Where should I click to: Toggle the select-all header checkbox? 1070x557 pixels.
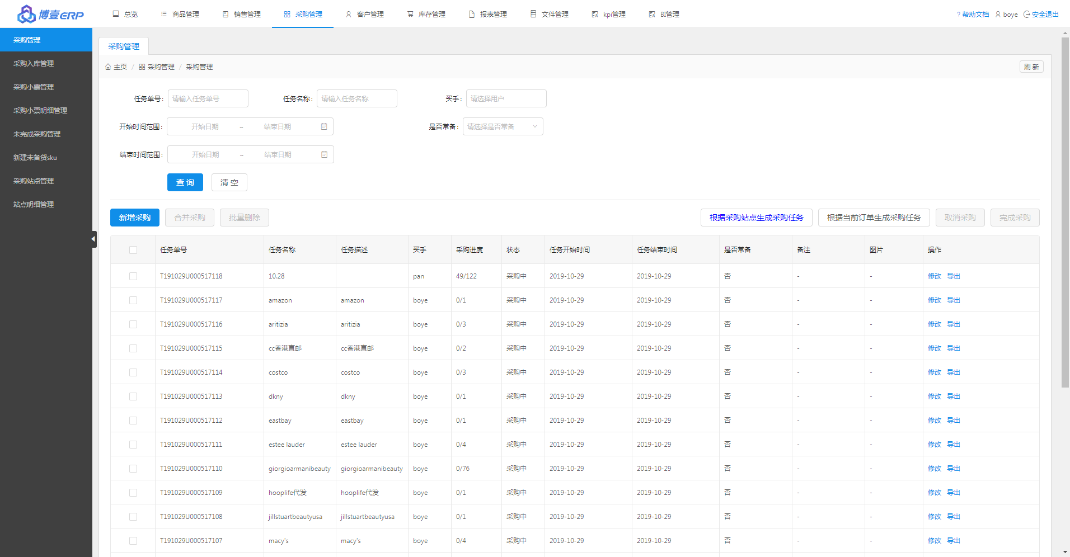point(133,250)
